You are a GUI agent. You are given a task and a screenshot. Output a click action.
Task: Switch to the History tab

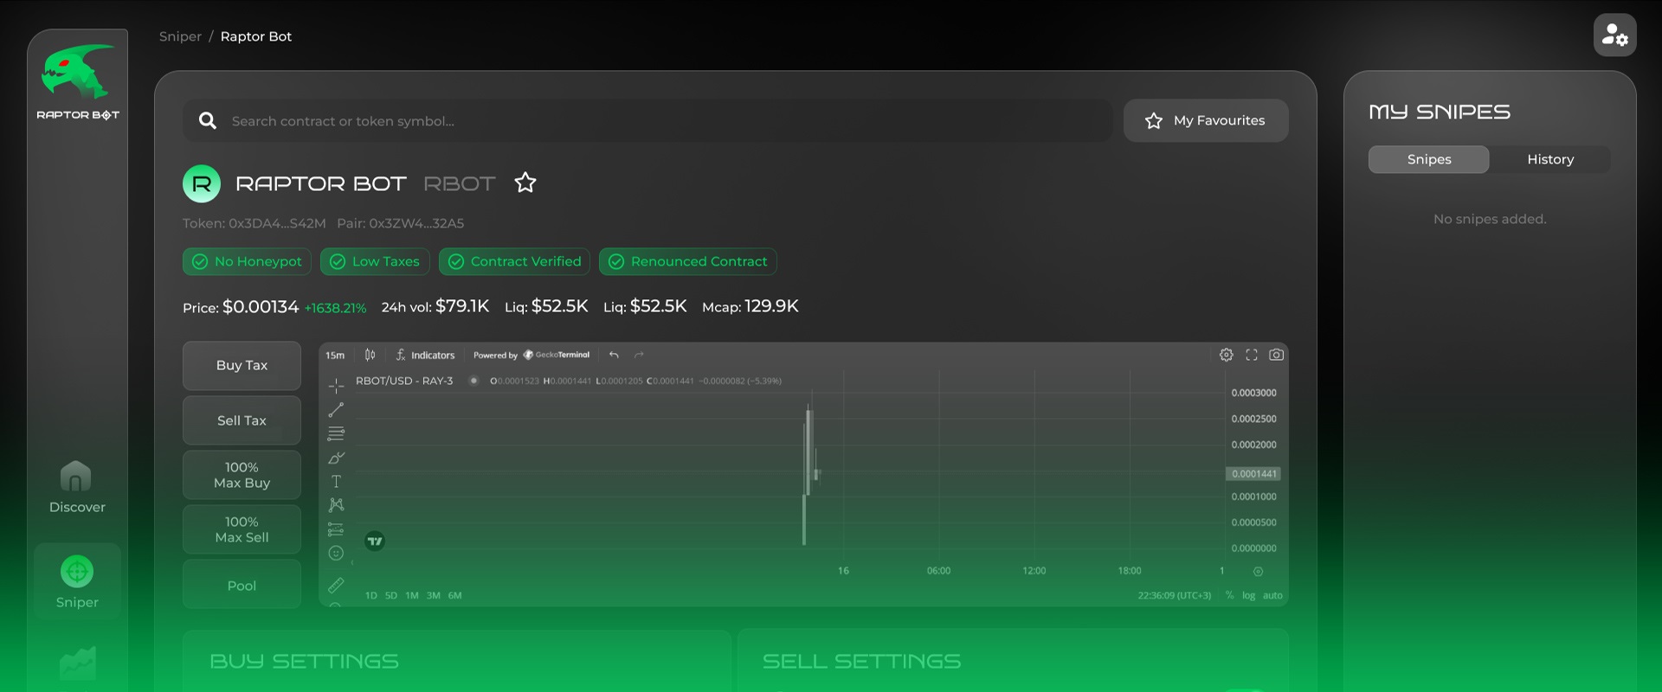pyautogui.click(x=1549, y=159)
